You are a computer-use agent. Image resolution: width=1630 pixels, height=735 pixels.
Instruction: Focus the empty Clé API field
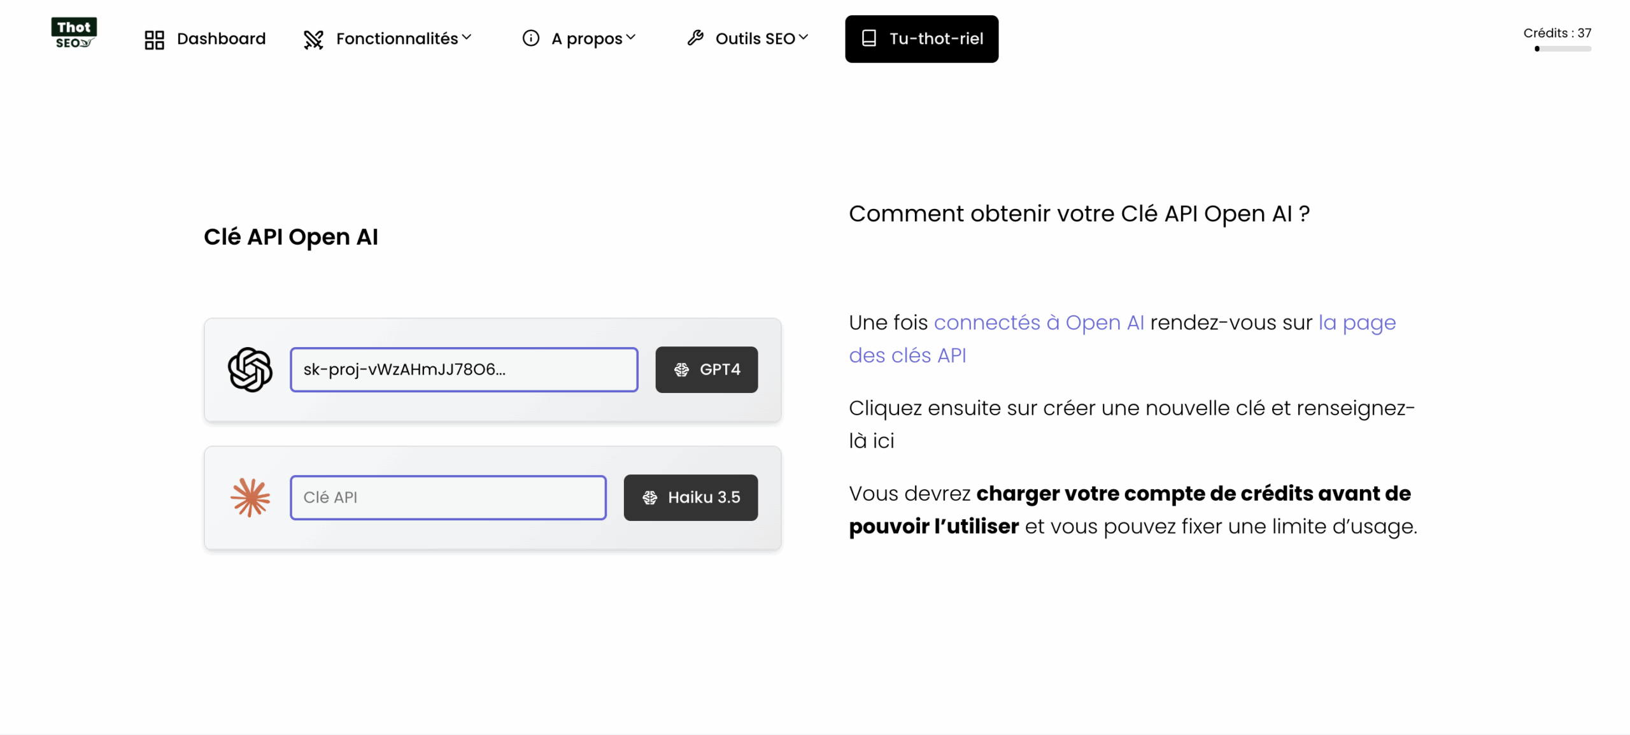tap(448, 497)
